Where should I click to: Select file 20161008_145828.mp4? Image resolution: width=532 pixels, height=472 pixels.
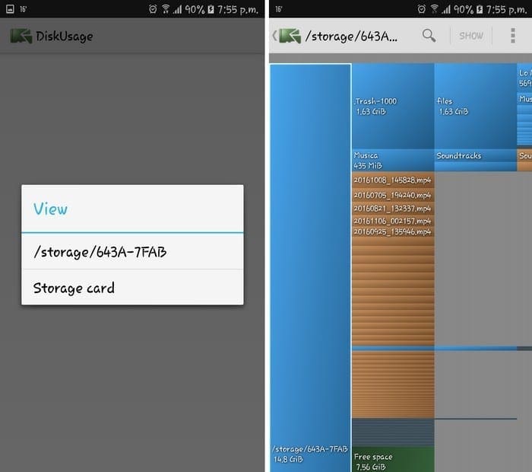point(393,180)
